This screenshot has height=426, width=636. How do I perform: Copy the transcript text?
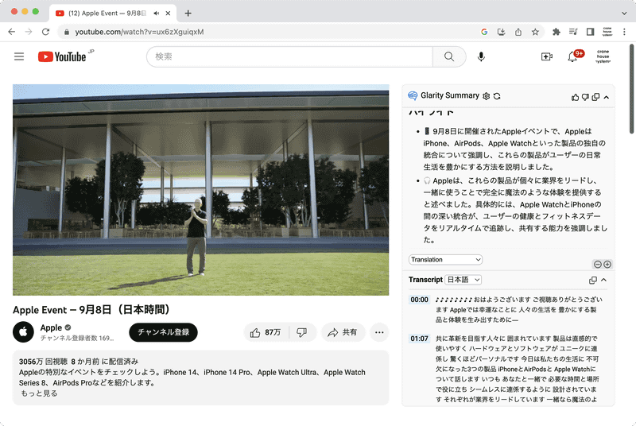[592, 280]
